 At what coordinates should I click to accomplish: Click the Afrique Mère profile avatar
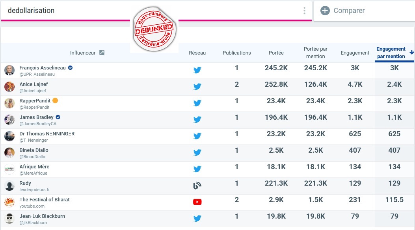coord(9,169)
